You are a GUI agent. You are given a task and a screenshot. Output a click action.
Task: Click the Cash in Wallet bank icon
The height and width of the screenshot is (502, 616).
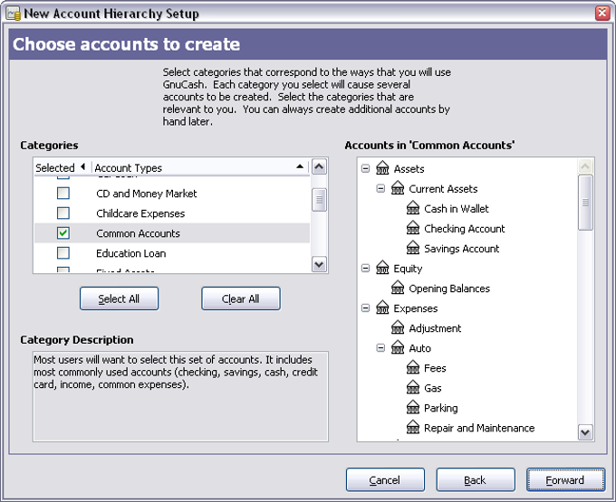(413, 208)
